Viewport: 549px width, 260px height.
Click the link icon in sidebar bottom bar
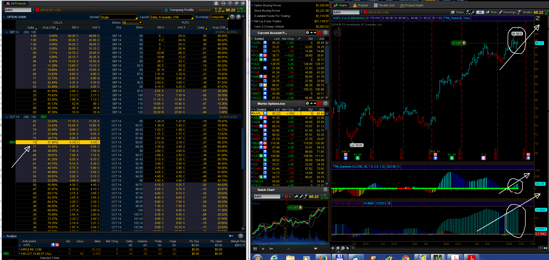[x=271, y=249]
